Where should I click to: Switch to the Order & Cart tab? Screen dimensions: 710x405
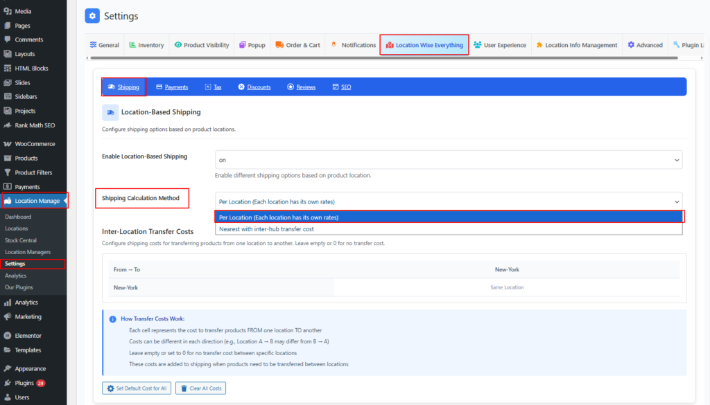coord(297,45)
